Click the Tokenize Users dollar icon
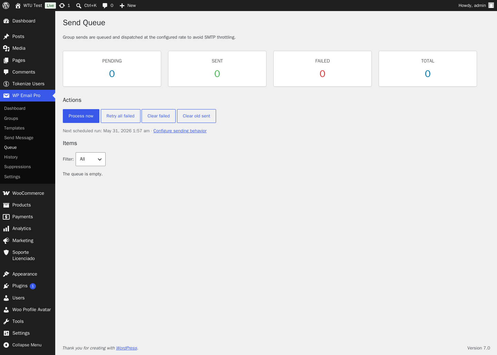Viewport: 497px width, 355px height. point(6,84)
